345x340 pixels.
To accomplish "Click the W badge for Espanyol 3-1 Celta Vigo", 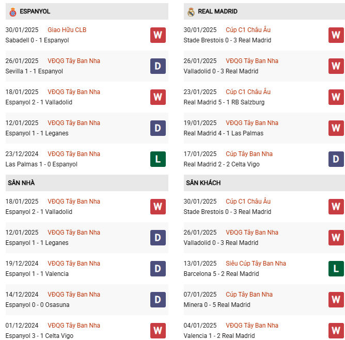I will 158,331.
